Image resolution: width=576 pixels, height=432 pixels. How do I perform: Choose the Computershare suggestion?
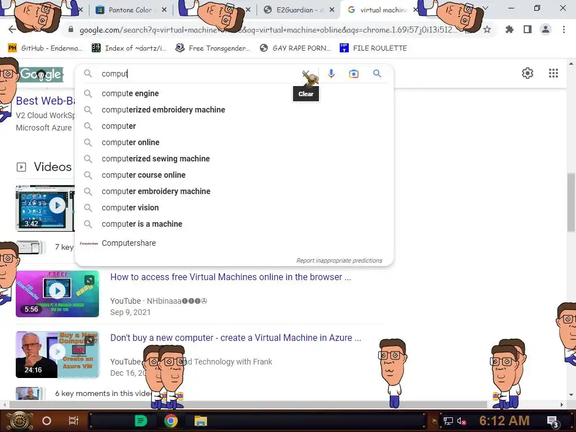click(x=234, y=243)
